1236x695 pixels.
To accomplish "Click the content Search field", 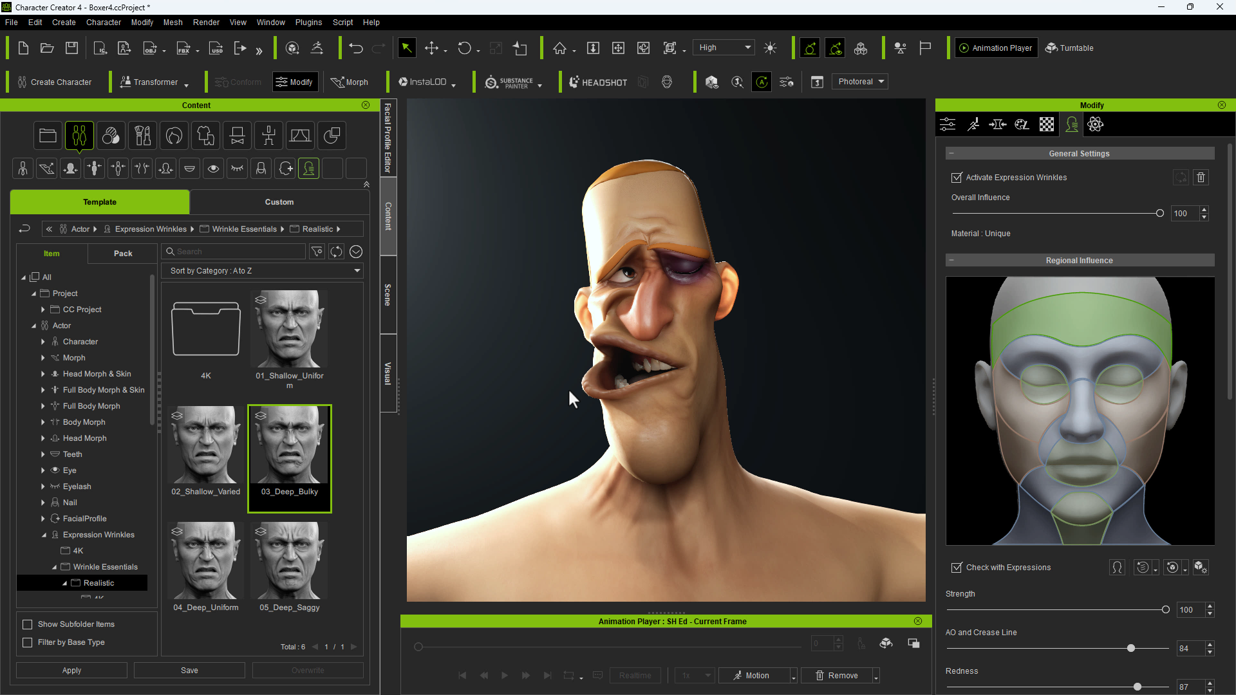I will tap(234, 252).
